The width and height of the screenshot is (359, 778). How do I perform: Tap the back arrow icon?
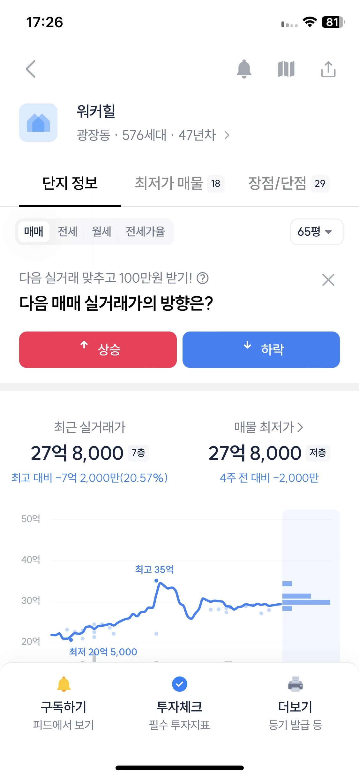[31, 69]
